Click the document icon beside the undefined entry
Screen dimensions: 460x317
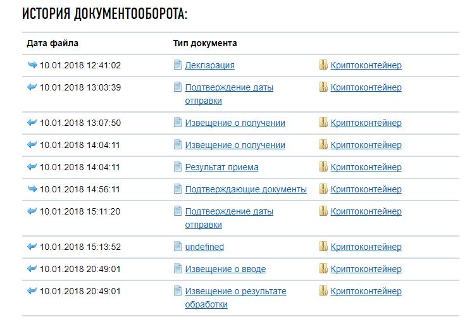(x=178, y=247)
